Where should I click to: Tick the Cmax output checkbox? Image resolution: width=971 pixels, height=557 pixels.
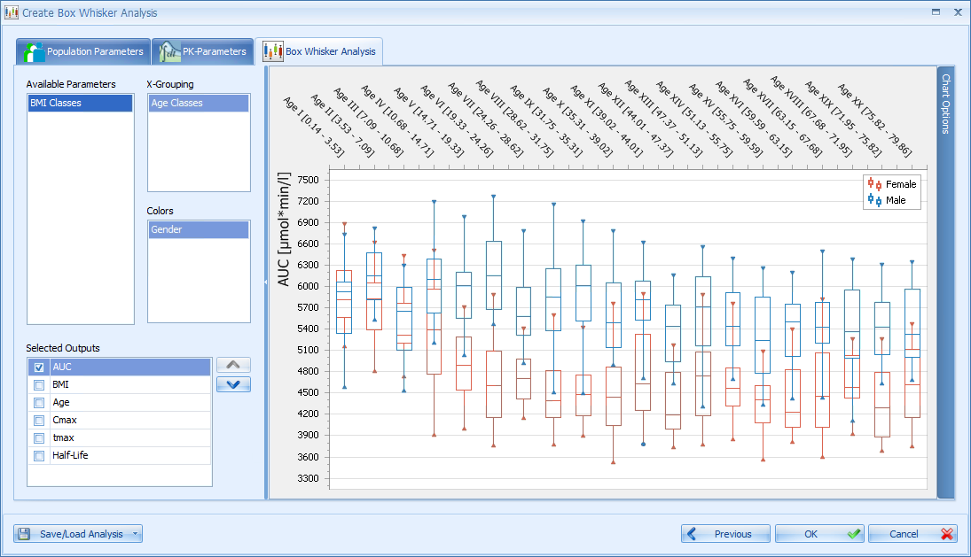coord(39,421)
